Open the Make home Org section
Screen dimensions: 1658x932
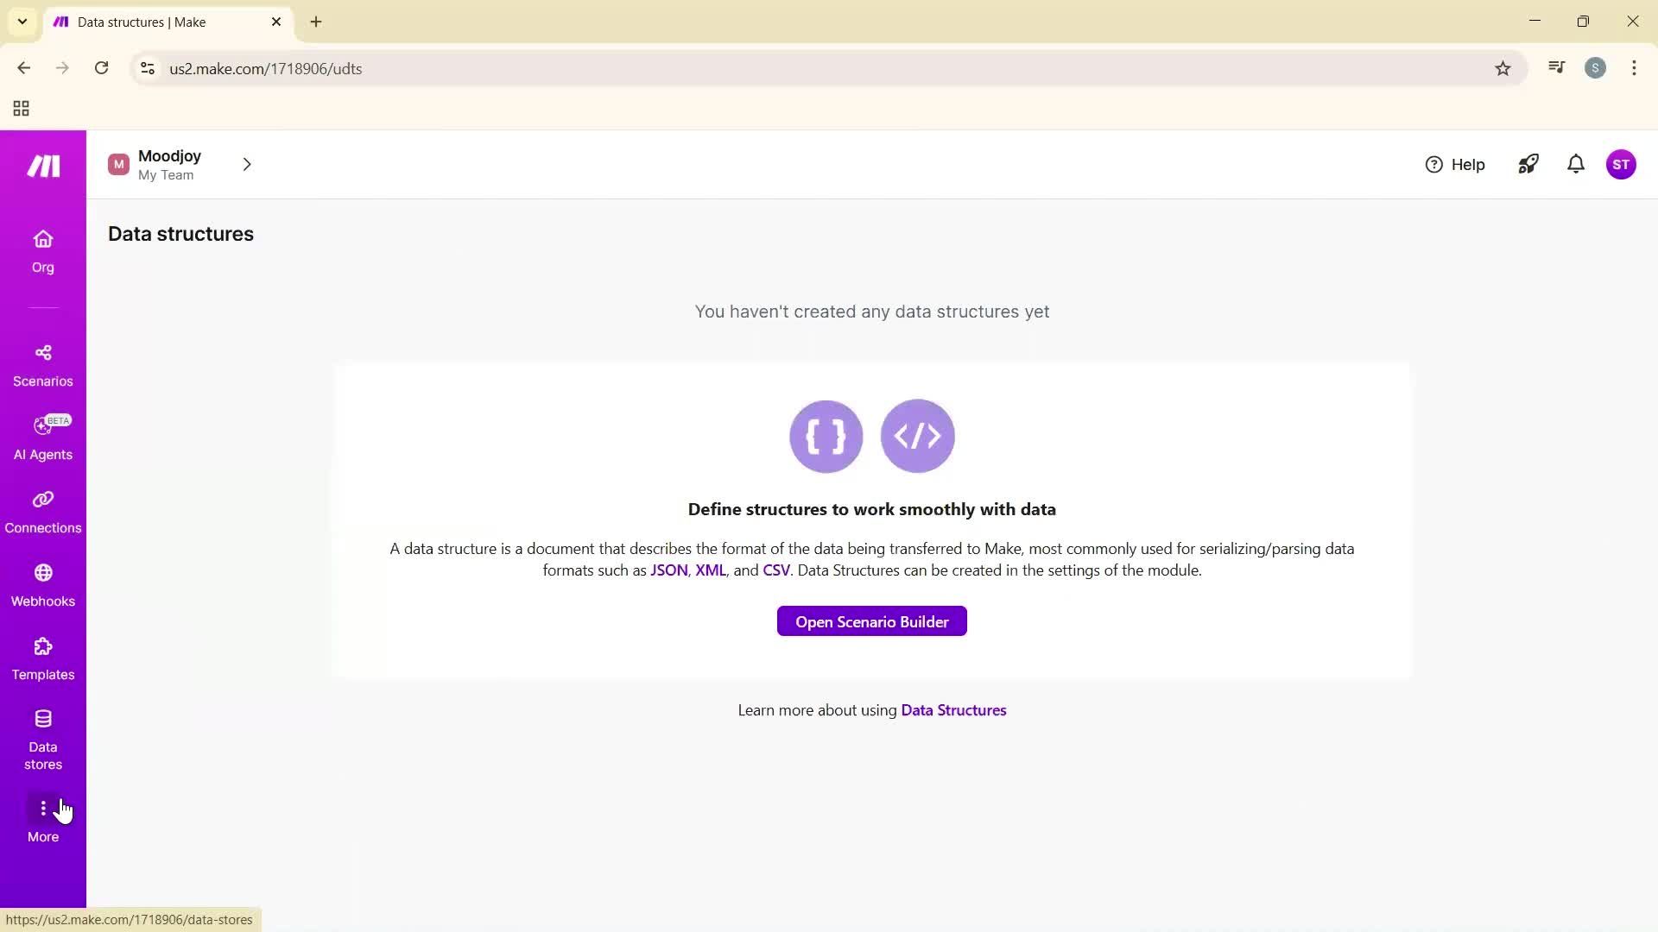point(42,250)
